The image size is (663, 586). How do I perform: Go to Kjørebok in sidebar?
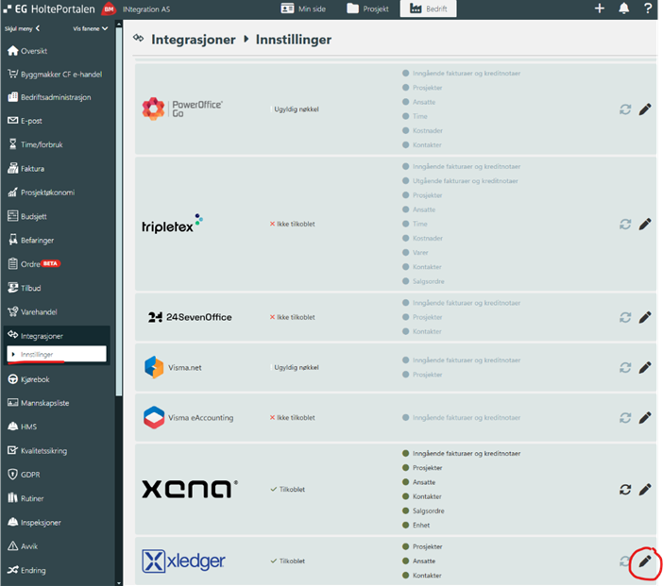tap(38, 379)
